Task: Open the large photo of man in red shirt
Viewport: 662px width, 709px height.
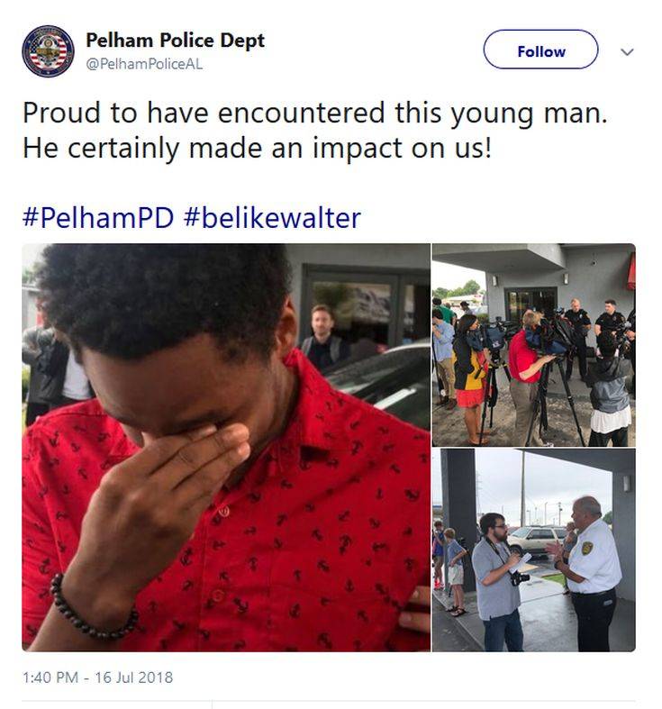Action: (x=226, y=446)
